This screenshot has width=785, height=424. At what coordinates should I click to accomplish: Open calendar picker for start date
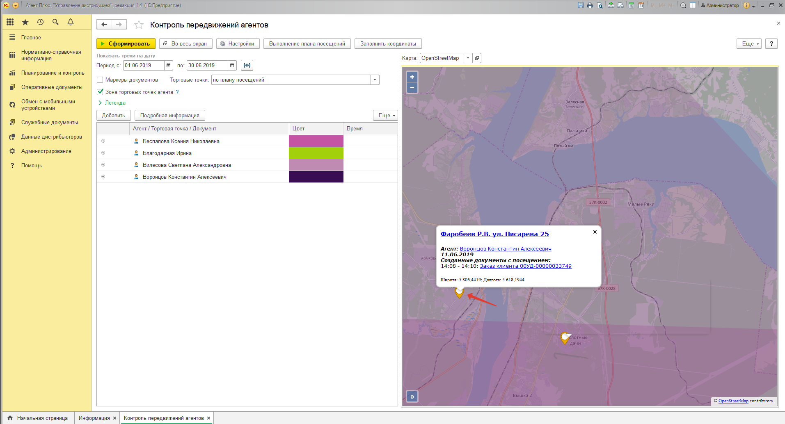point(169,65)
